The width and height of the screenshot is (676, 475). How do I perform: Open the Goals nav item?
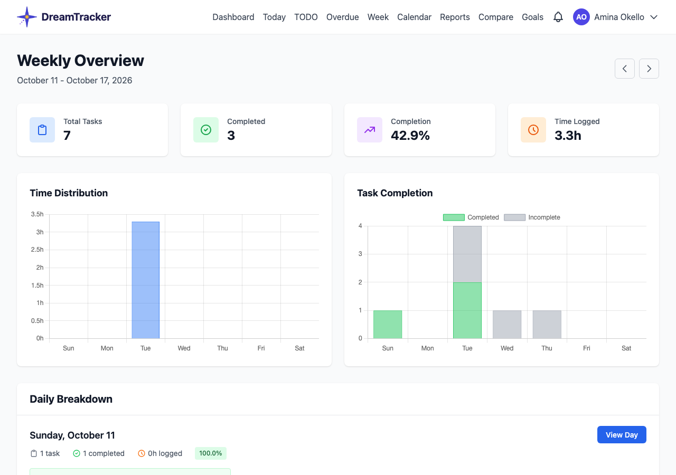(x=532, y=17)
